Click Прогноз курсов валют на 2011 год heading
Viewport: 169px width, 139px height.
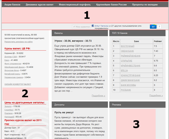[x=23, y=122]
